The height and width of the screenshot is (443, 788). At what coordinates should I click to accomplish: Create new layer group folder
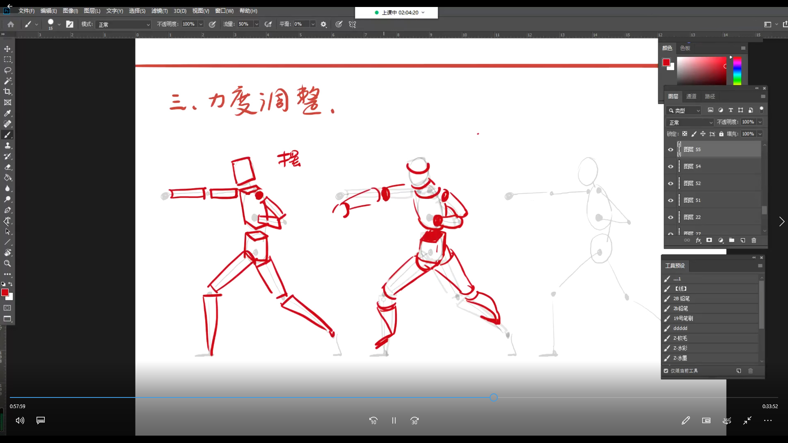pos(732,240)
